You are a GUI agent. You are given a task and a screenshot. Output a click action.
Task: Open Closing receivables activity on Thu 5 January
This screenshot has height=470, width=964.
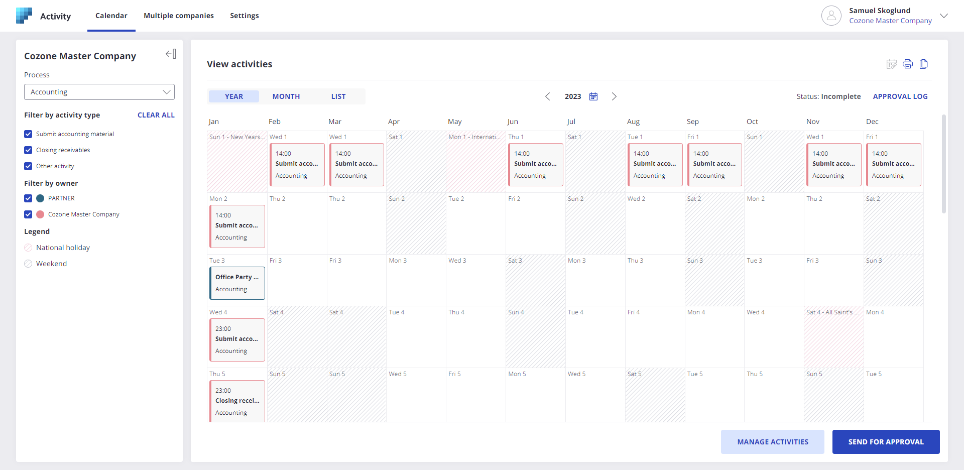(x=237, y=401)
